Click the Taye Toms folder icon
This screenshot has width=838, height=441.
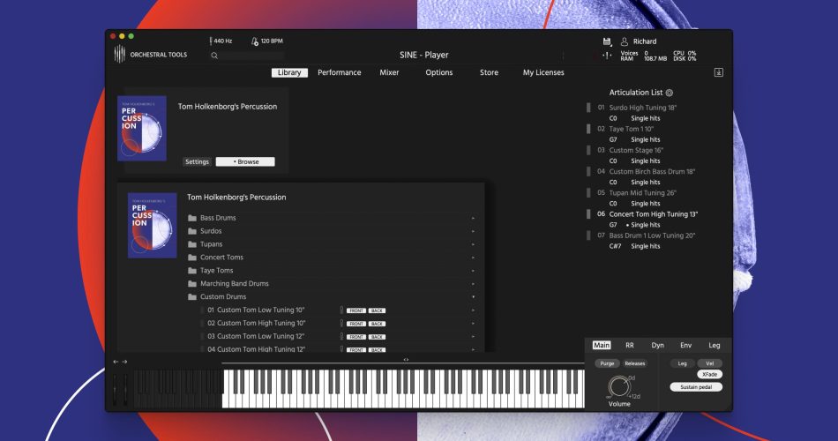192,271
